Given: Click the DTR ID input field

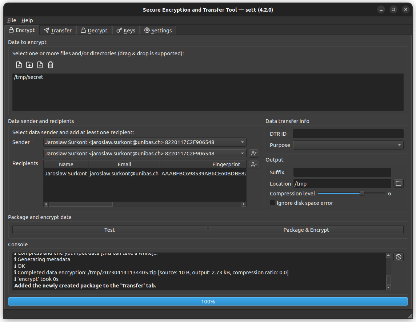Looking at the screenshot, I should click(348, 134).
